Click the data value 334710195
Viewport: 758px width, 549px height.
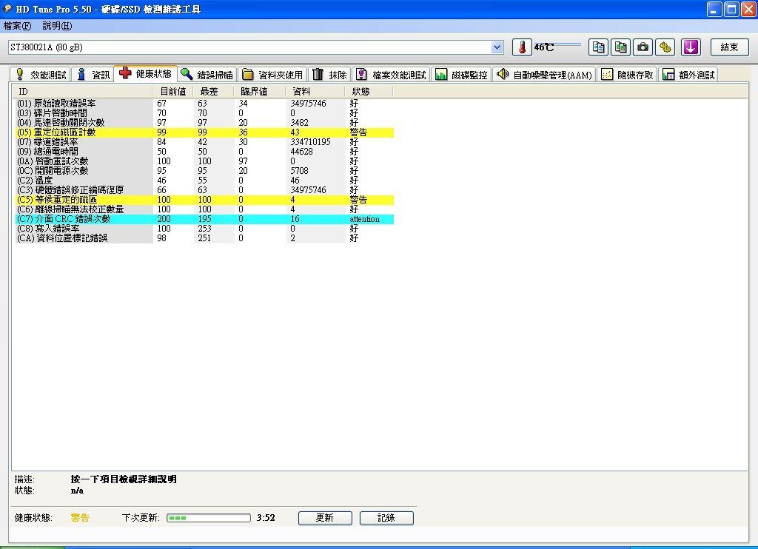coord(310,142)
